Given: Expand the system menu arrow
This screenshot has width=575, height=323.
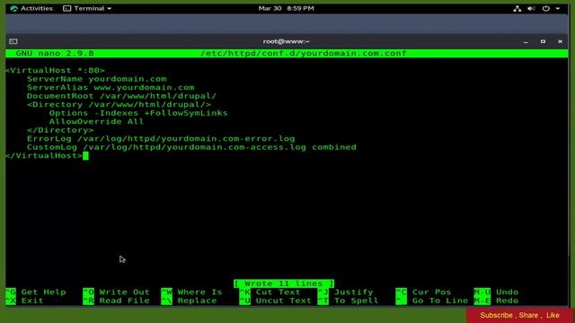Looking at the screenshot, I should pos(558,8).
